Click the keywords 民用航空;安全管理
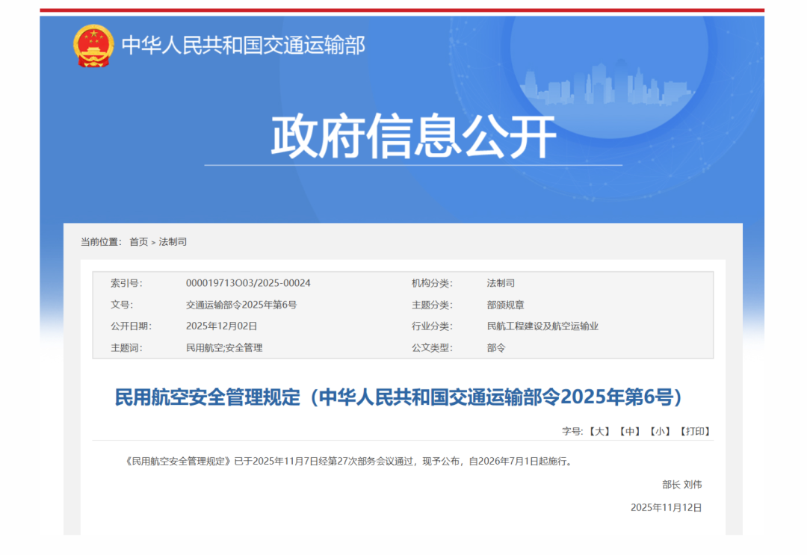 click(224, 348)
